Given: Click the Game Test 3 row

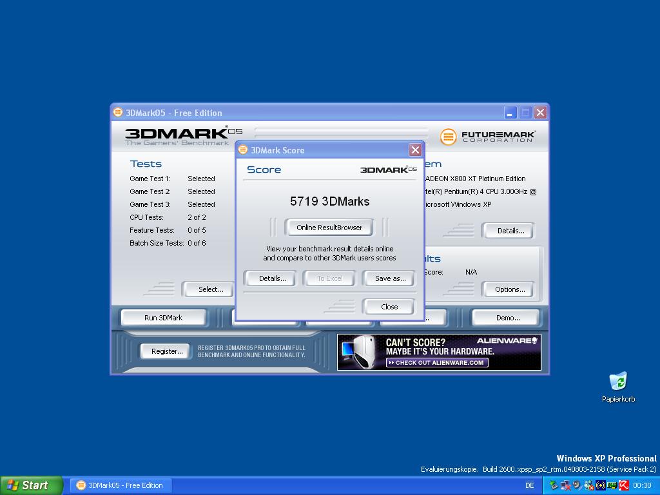Looking at the screenshot, I should (x=172, y=204).
